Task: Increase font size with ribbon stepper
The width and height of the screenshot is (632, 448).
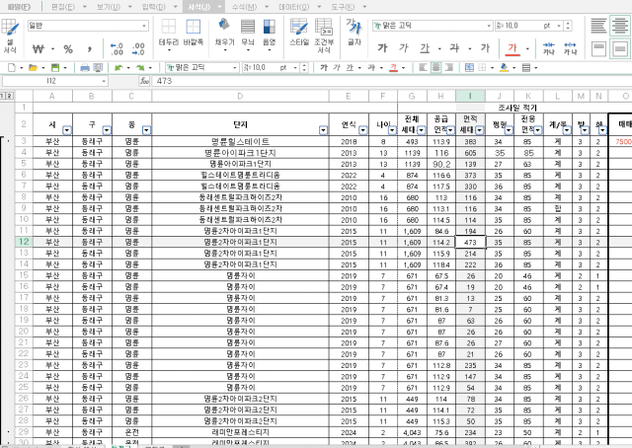Action: [x=568, y=24]
